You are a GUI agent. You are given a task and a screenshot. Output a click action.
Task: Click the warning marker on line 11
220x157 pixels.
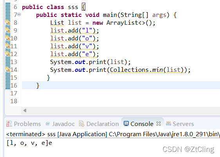point(8,46)
